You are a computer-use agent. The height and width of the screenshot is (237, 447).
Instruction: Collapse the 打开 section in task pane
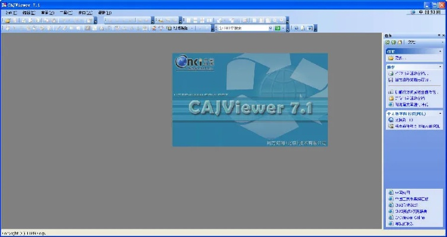pos(440,52)
